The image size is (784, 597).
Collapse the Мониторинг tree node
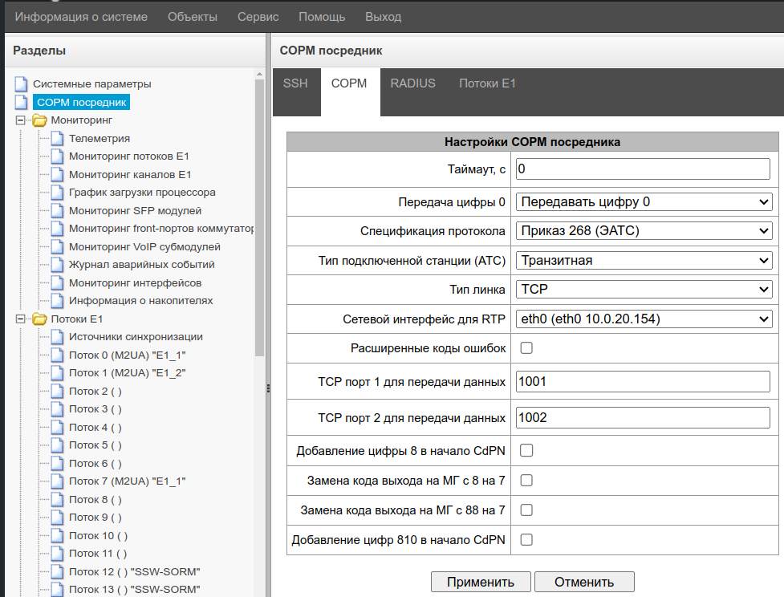pyautogui.click(x=21, y=120)
